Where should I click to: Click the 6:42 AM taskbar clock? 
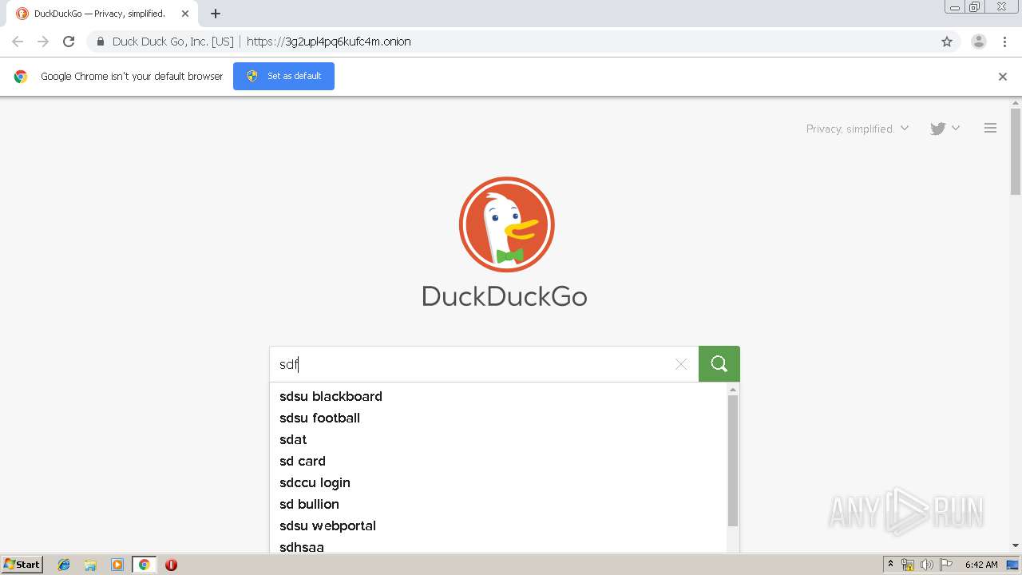pos(981,565)
